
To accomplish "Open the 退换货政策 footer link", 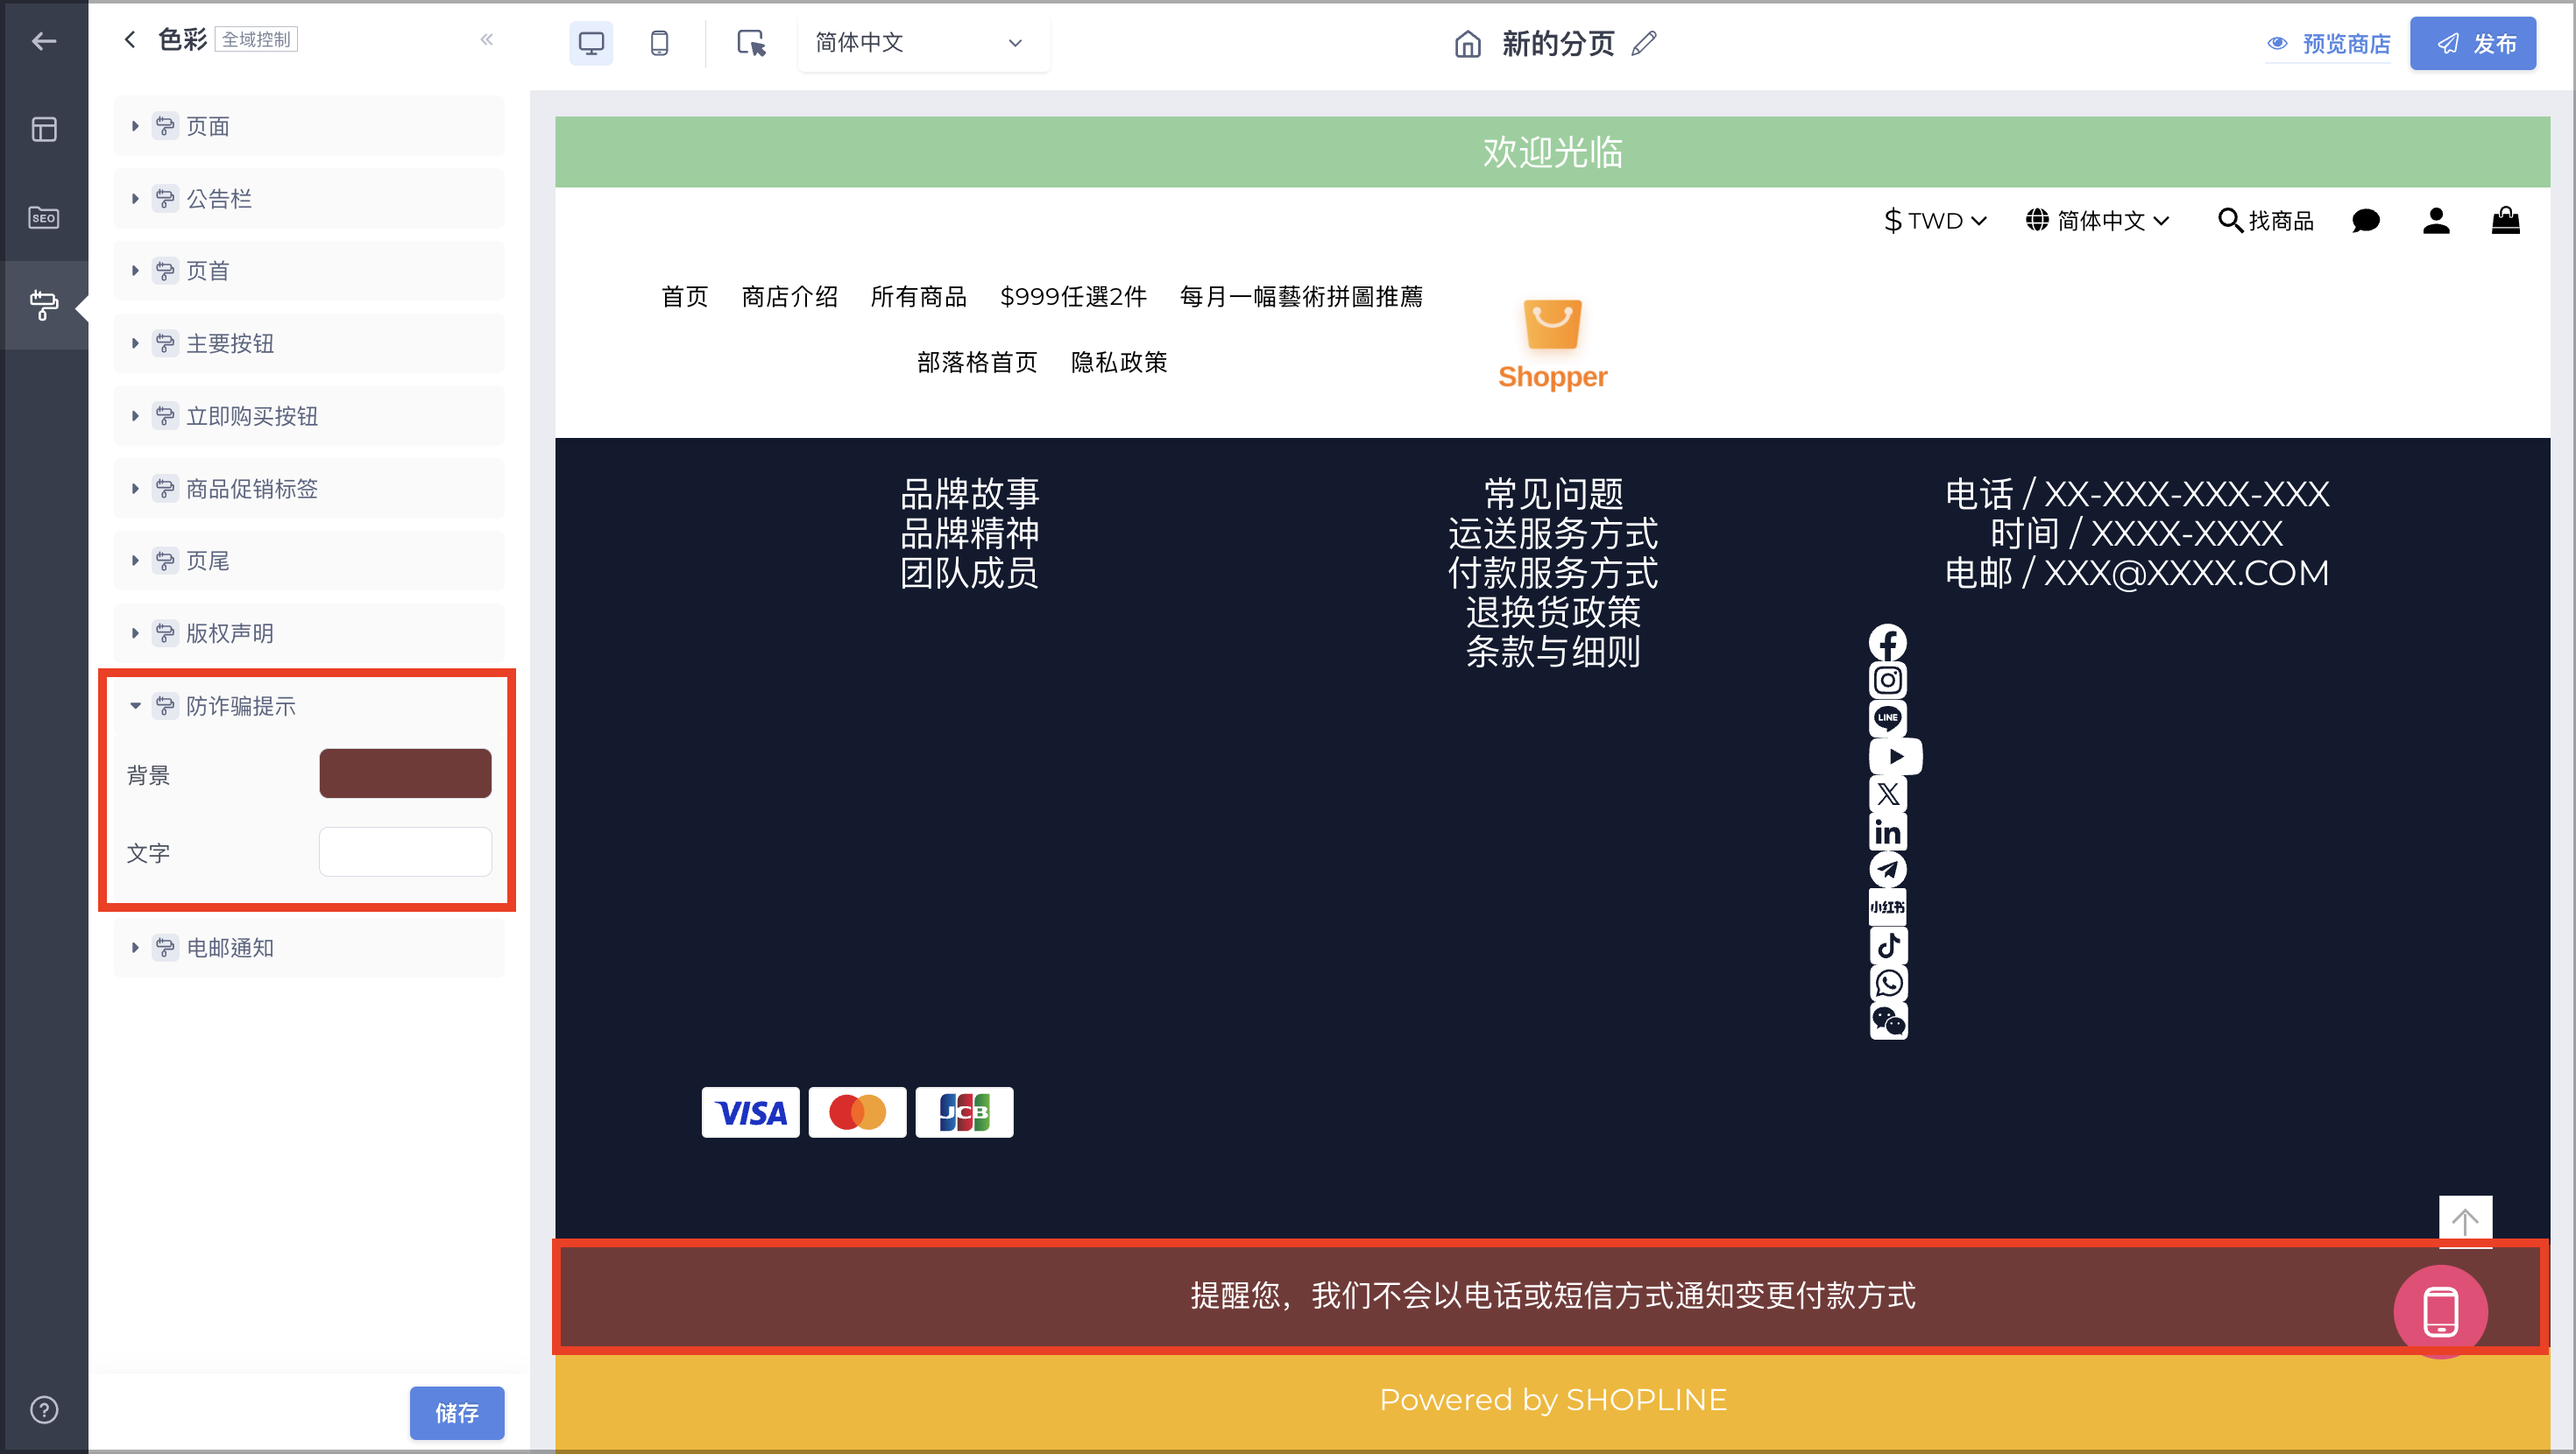I will point(1553,612).
